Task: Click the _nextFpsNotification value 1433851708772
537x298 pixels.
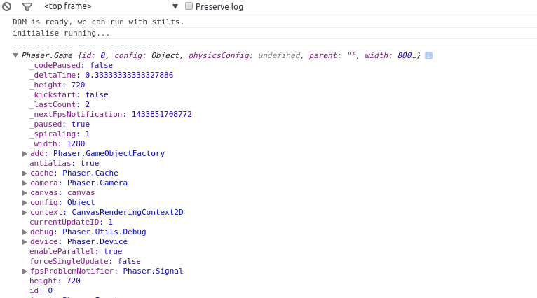Action: click(162, 114)
